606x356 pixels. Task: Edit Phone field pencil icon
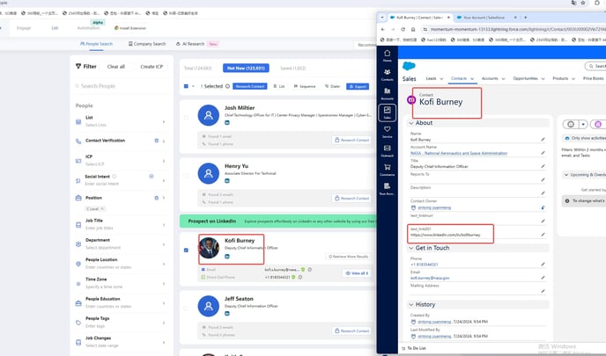pyautogui.click(x=543, y=265)
